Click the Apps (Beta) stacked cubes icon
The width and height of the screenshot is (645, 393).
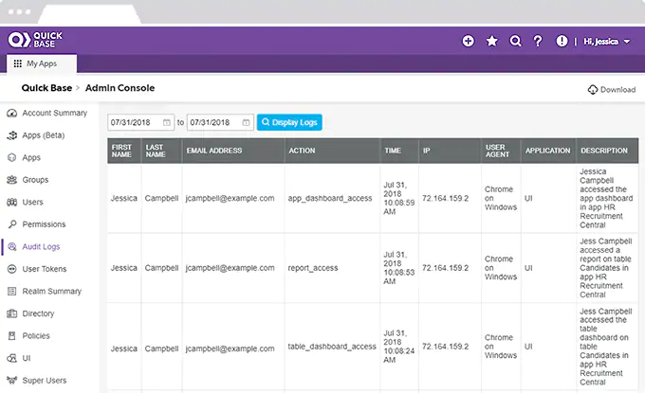(x=12, y=135)
